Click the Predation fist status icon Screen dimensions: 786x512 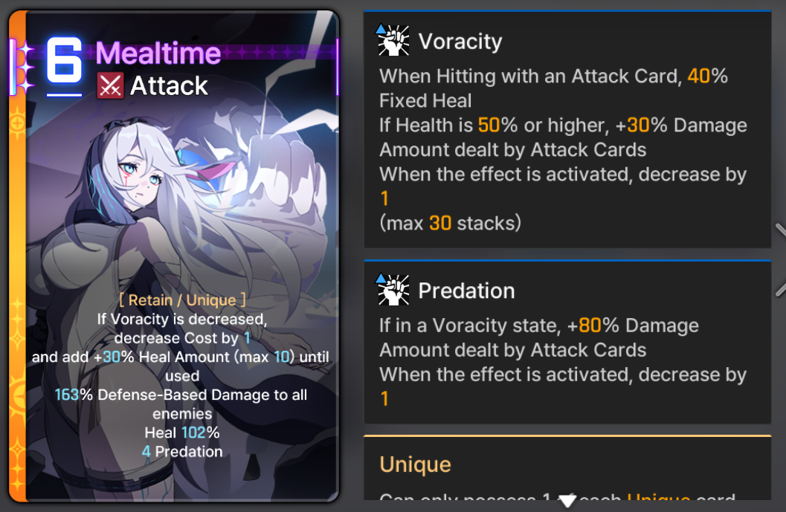point(393,290)
